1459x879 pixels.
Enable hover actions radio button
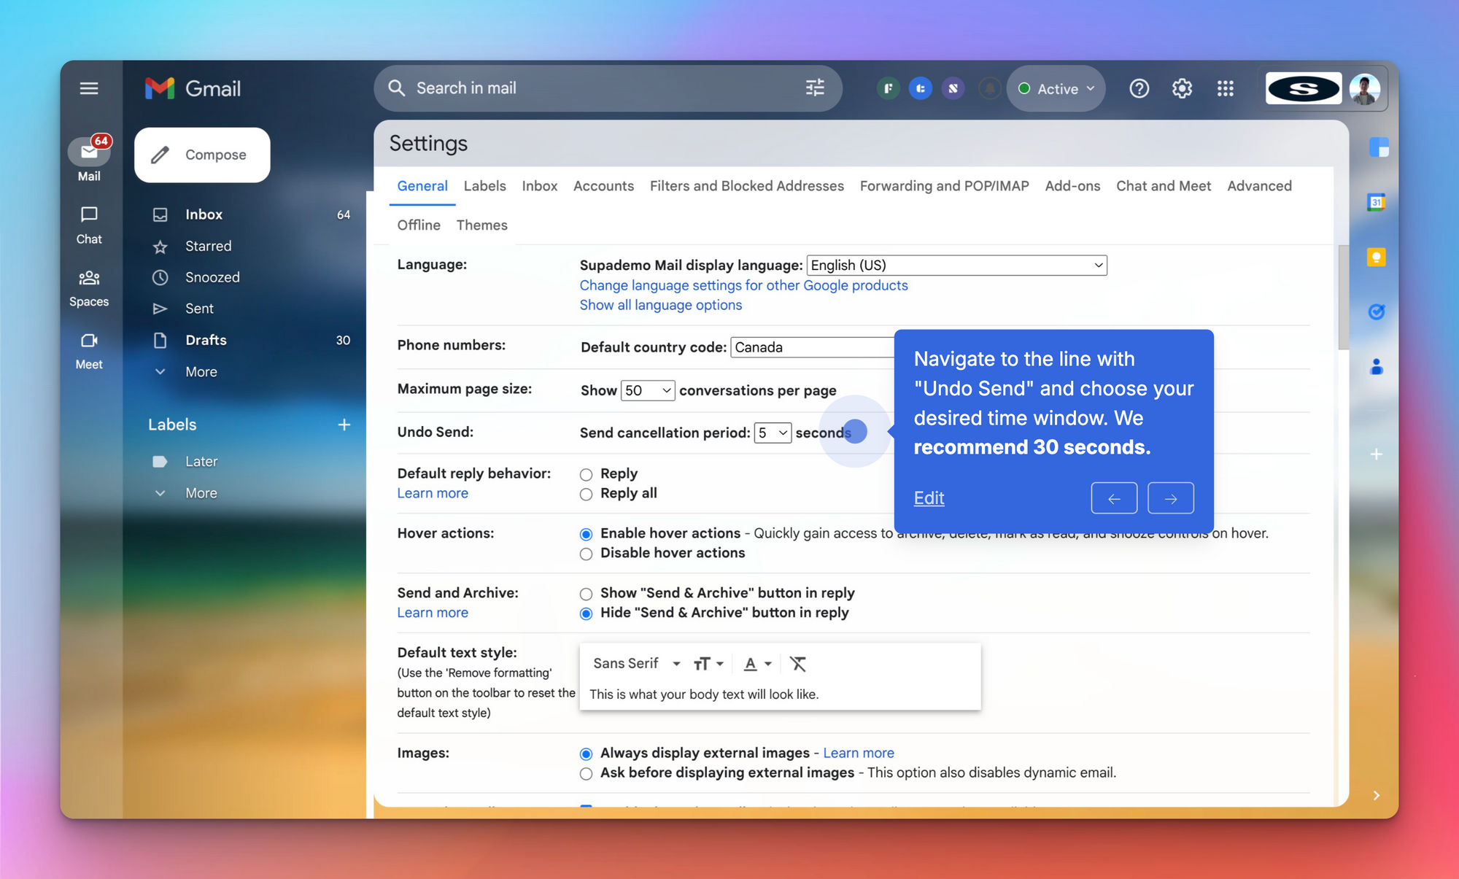[586, 534]
